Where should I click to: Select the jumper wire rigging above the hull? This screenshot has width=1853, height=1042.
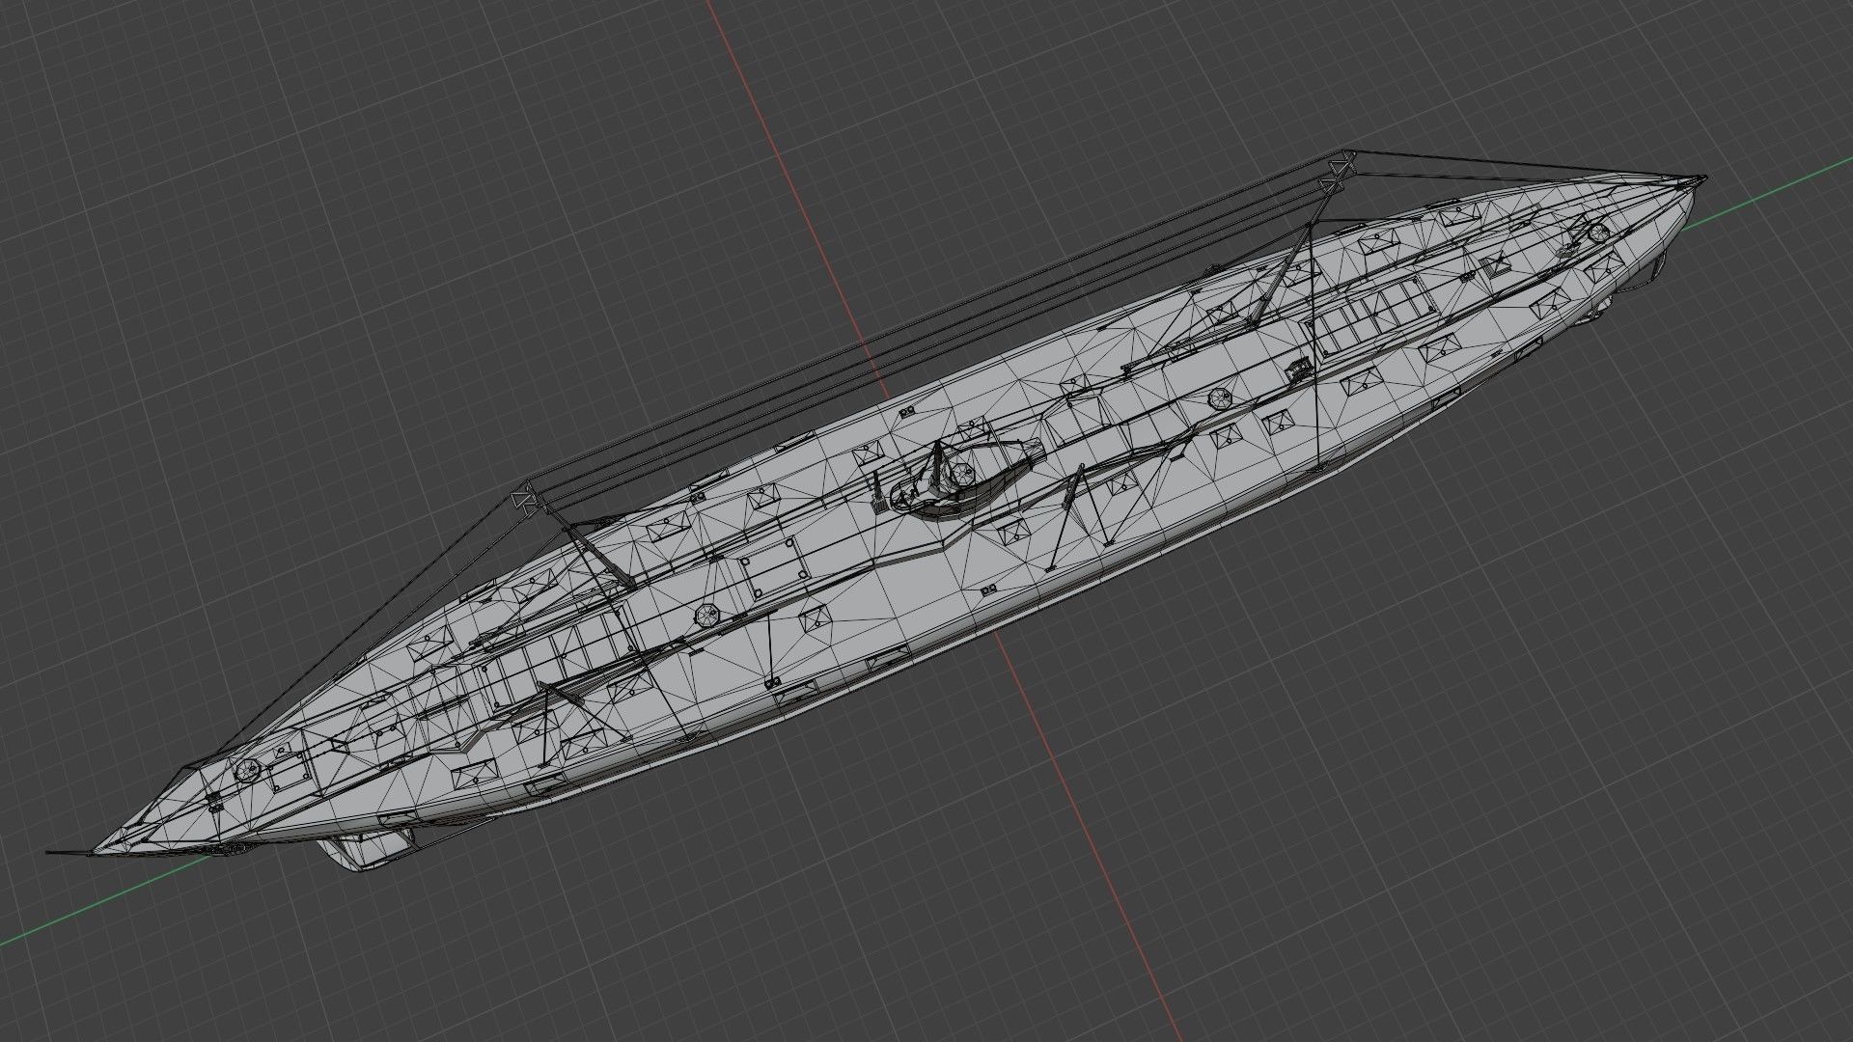pos(934,330)
